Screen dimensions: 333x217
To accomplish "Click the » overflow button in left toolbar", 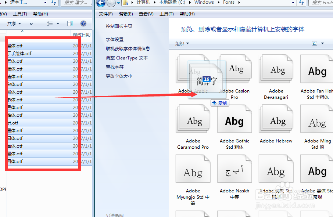I will 31,23.
